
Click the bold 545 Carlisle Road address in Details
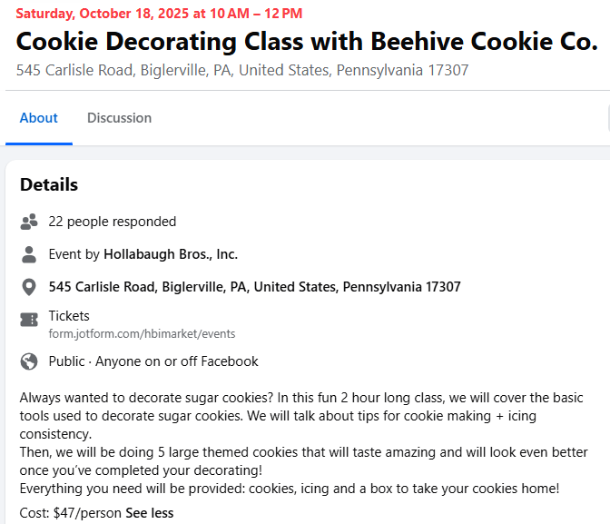click(x=254, y=287)
